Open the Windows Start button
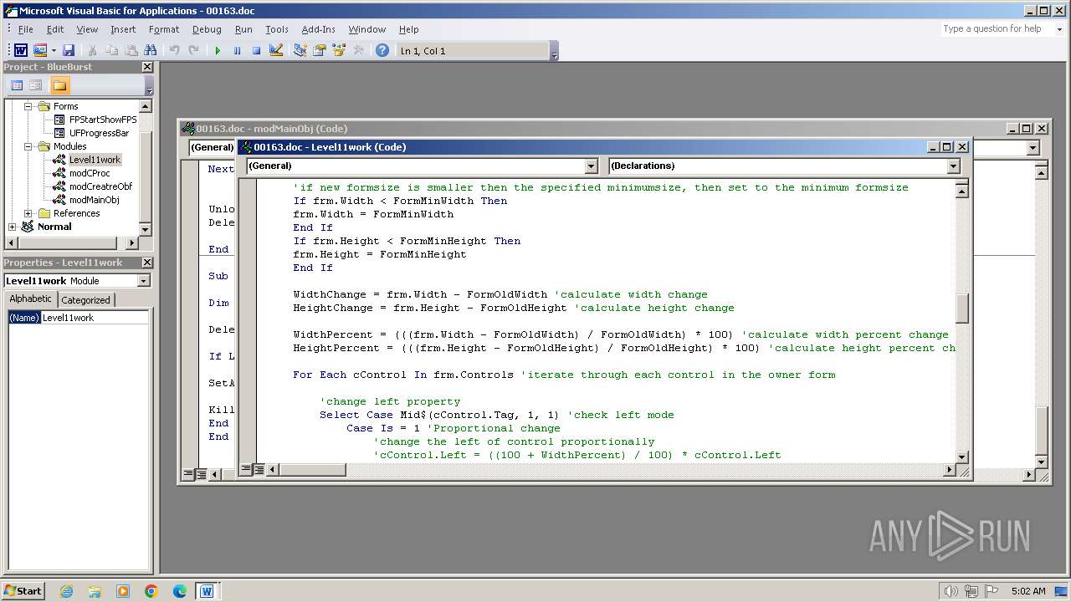 pos(23,591)
